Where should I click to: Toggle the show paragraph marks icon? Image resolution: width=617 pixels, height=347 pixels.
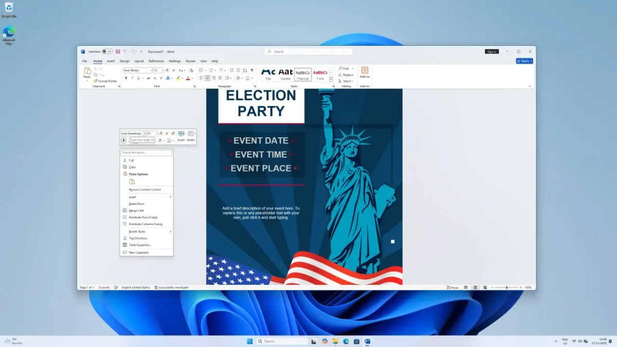252,70
